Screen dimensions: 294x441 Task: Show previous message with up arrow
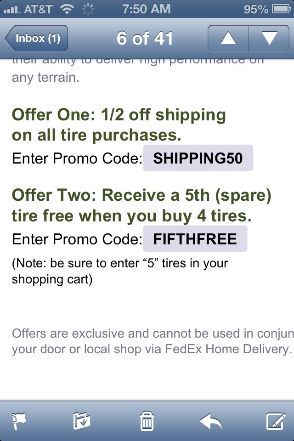[x=228, y=38]
